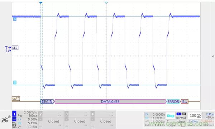Click the channel 1 indicator icon
The height and width of the screenshot is (129, 215).
pos(14,114)
